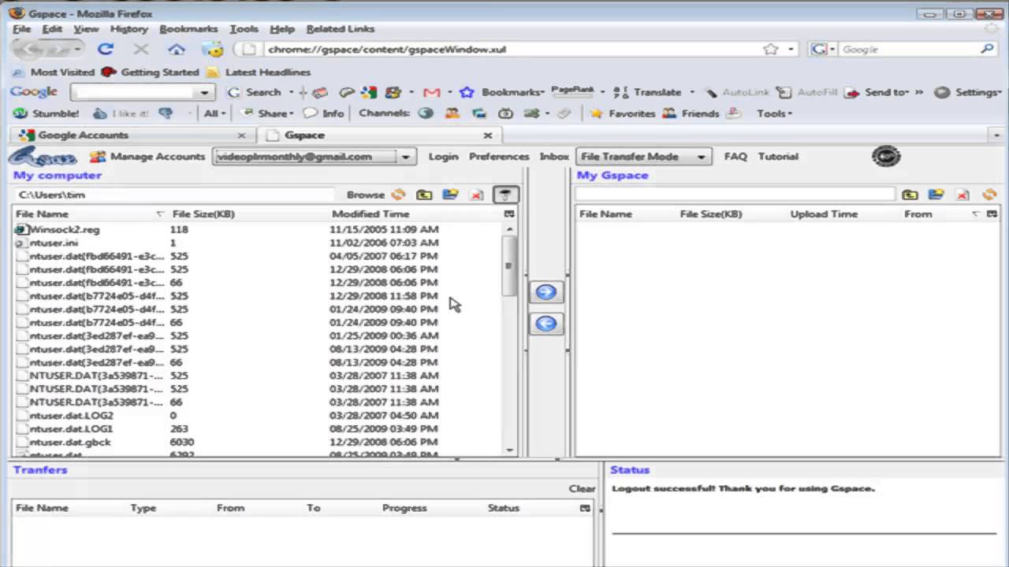Click the Gmail icon in Google toolbar
1009x567 pixels.
431,92
